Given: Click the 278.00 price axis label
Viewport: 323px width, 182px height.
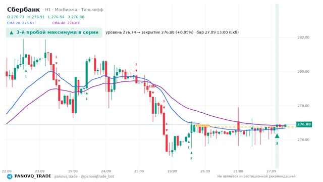Looking at the screenshot, I should tap(303, 106).
